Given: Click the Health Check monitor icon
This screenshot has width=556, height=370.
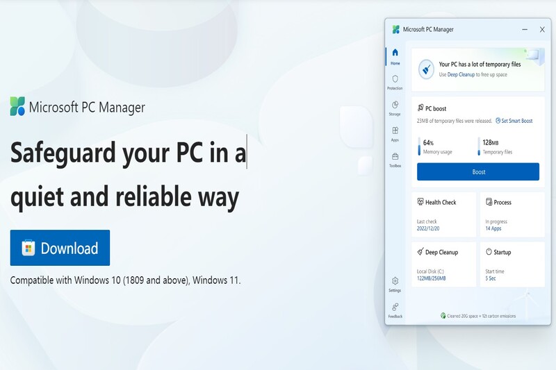Looking at the screenshot, I should (x=420, y=202).
